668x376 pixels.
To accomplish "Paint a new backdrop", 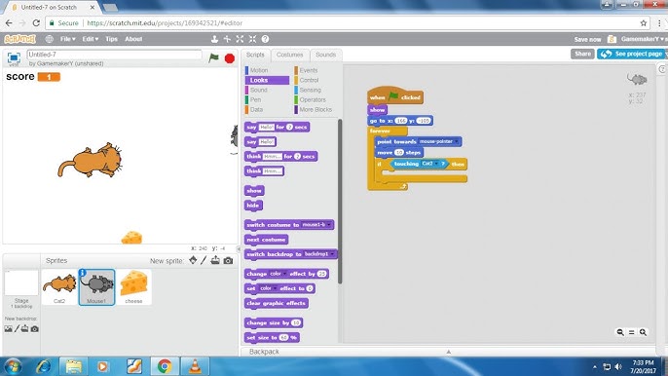I will point(18,328).
